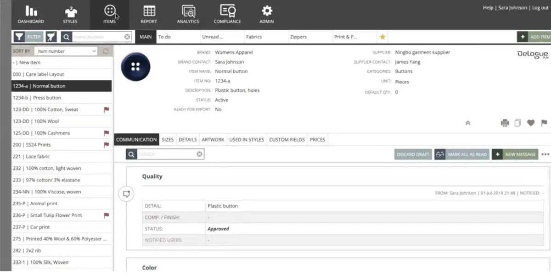
Task: Collapse the item header with double chevron
Action: [x=467, y=123]
